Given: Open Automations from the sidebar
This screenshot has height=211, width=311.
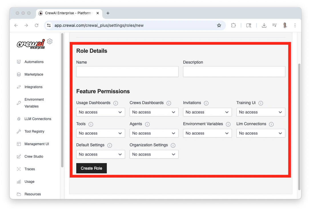Looking at the screenshot, I should coord(34,62).
